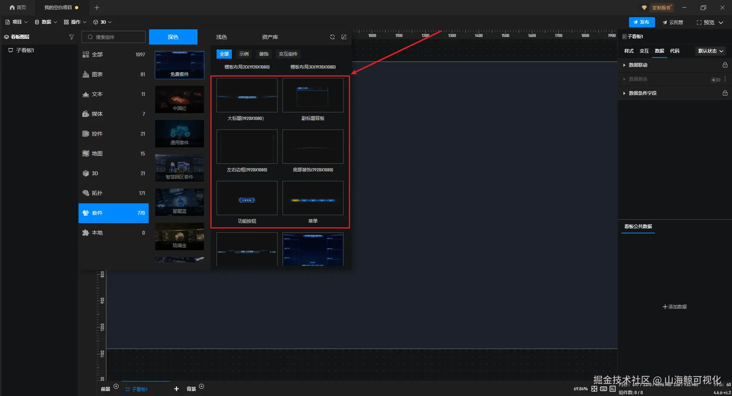This screenshot has height=396, width=732.
Task: Open the 默认状态 dropdown
Action: coord(711,51)
